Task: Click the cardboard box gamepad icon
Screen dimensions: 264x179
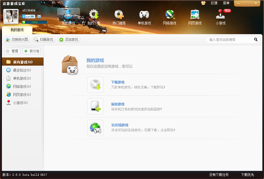Action: point(70,65)
